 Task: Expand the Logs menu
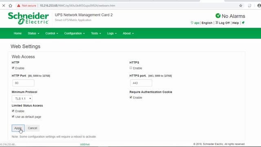pyautogui.click(x=112, y=33)
